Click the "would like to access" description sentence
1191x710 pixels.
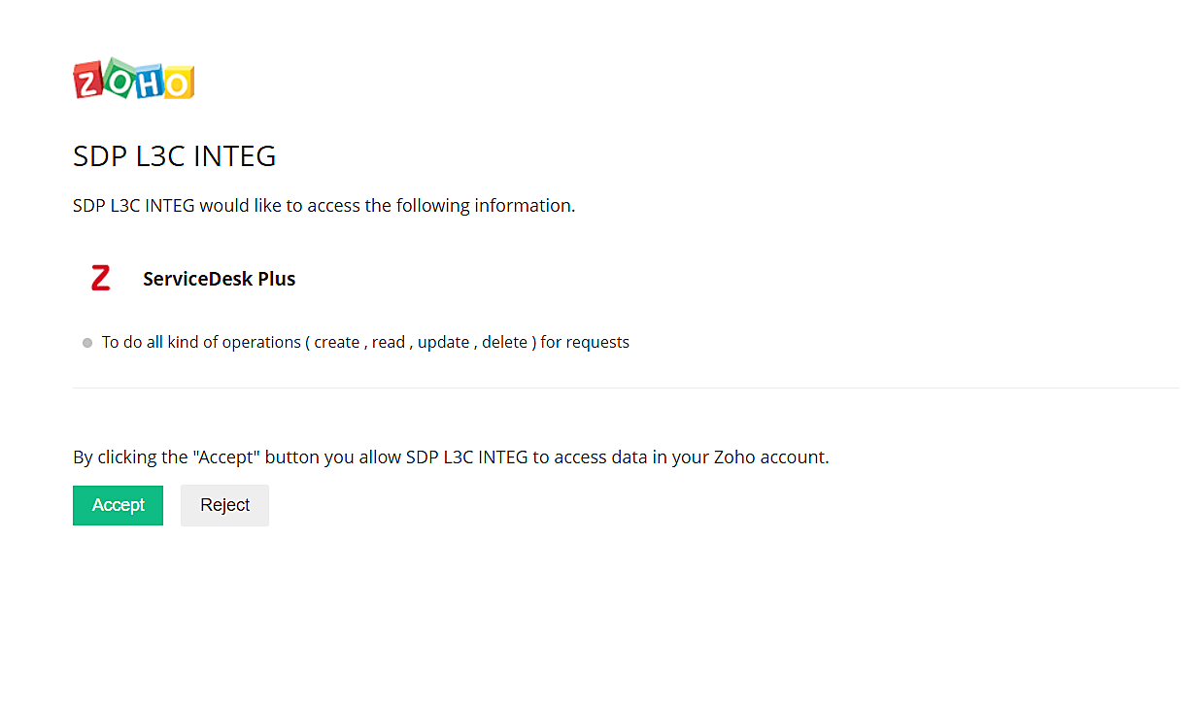323,206
